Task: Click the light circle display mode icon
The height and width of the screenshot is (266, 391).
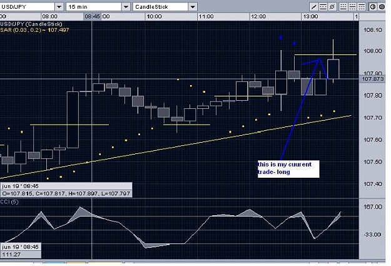Action: pos(373,7)
